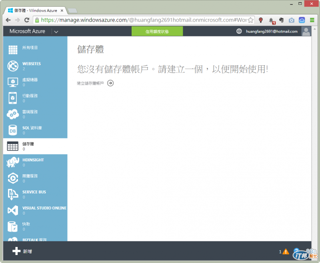The height and width of the screenshot is (263, 320).
Task: Click the camera screenshot extension icon
Action: pos(292,20)
